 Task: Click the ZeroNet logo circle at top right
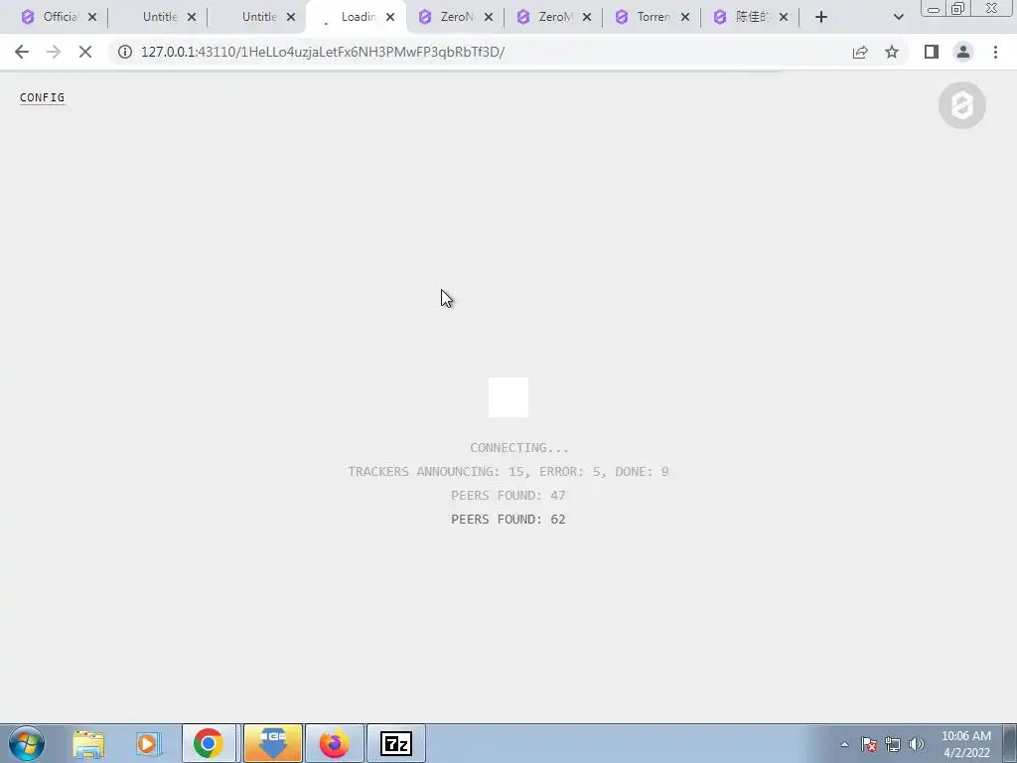961,105
